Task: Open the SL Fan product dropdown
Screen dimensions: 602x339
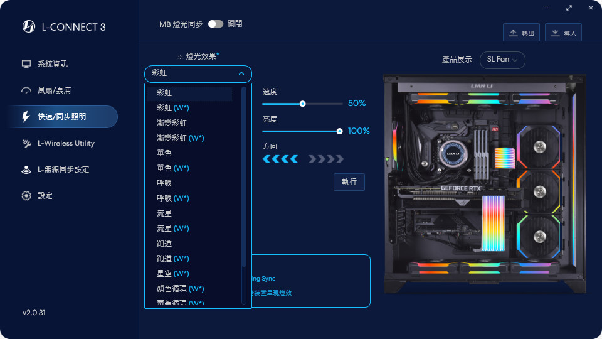Action: coord(502,60)
